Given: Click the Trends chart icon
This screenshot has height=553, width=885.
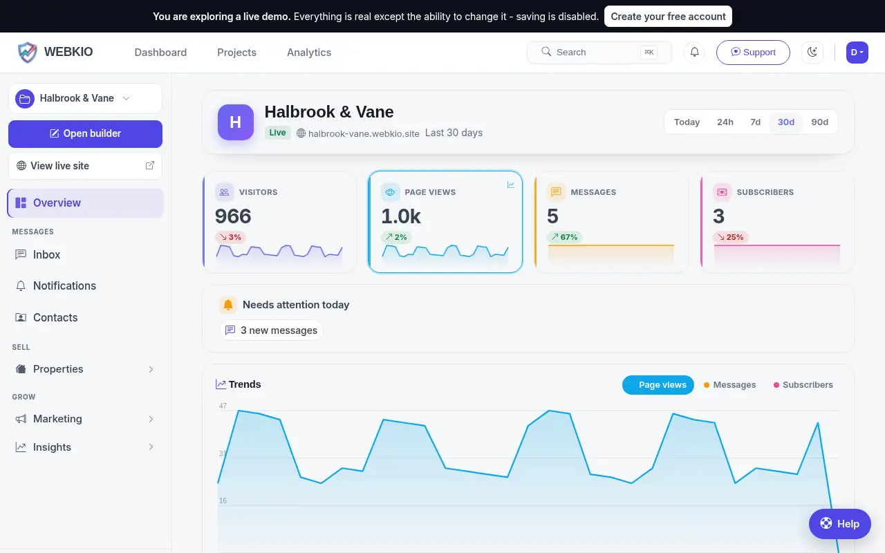Looking at the screenshot, I should (221, 384).
